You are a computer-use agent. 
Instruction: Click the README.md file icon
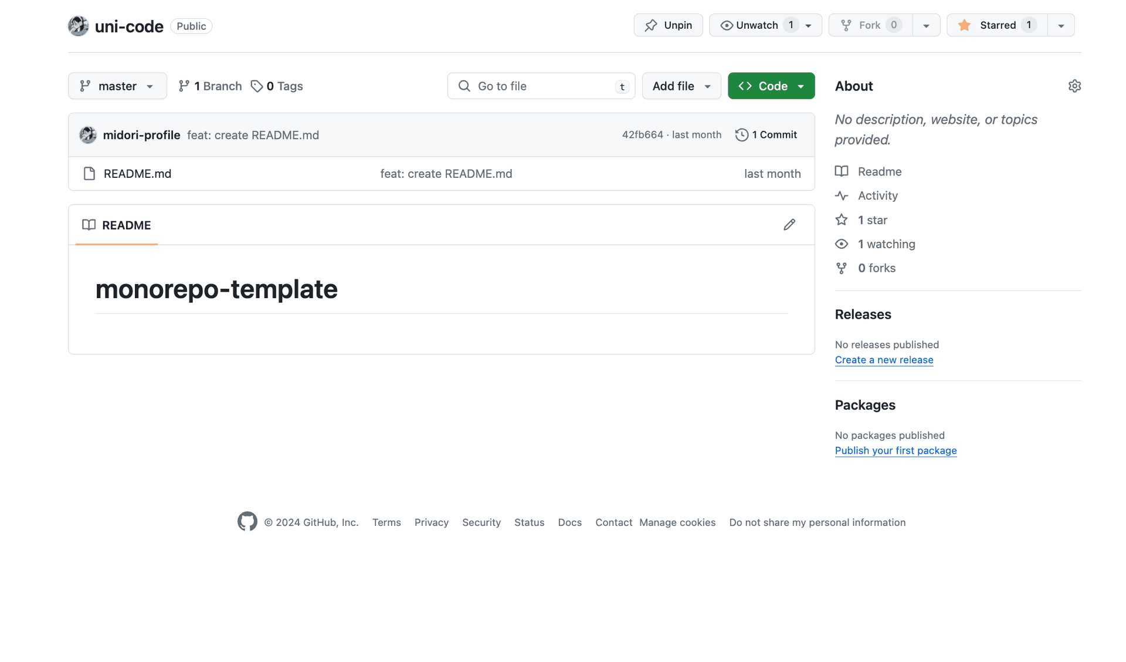[x=89, y=174]
